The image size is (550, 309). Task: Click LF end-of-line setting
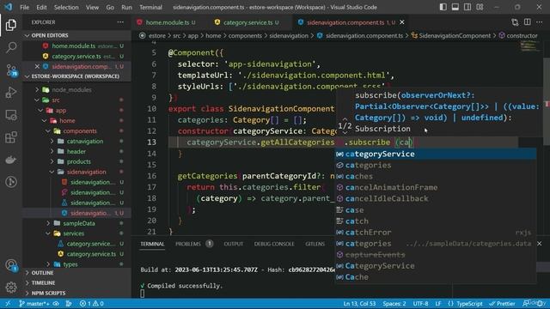pos(438,303)
